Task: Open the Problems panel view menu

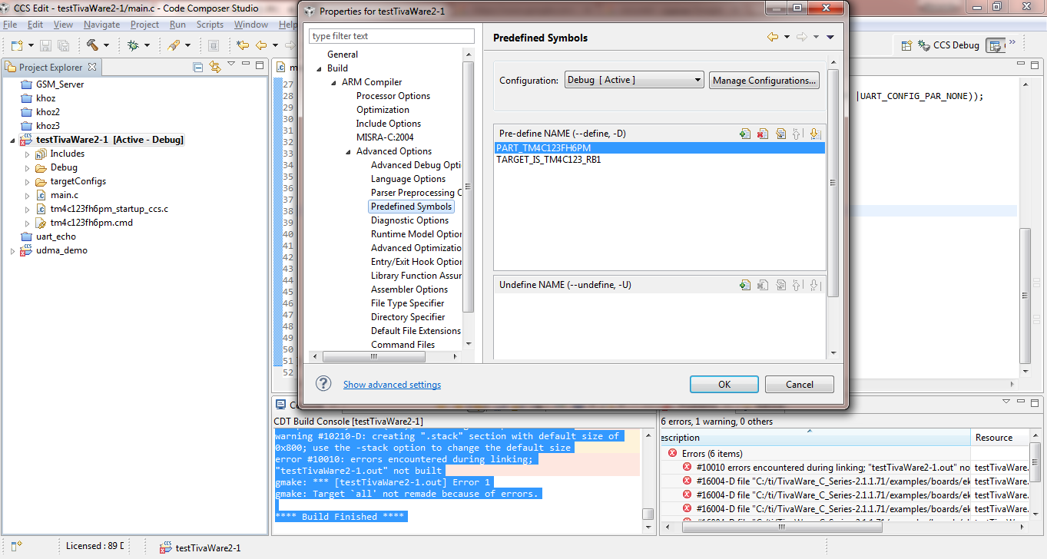Action: (x=1006, y=402)
